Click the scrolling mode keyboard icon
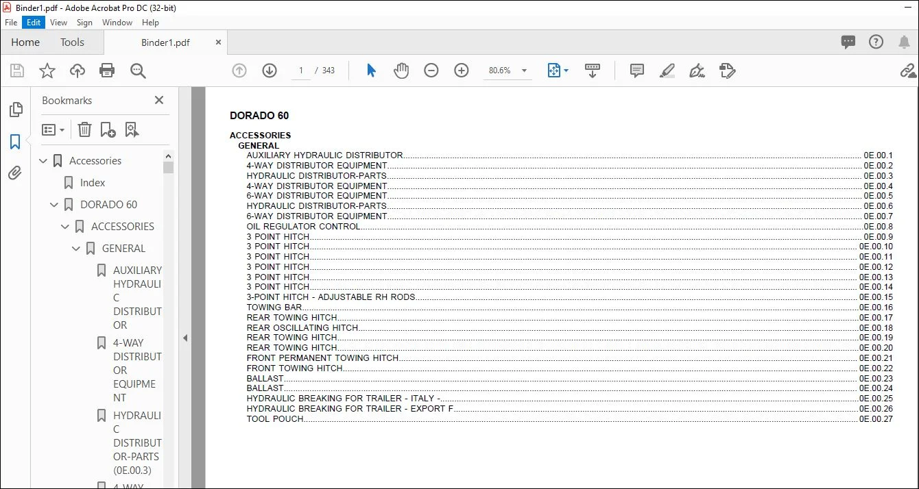The width and height of the screenshot is (919, 489). pos(593,71)
